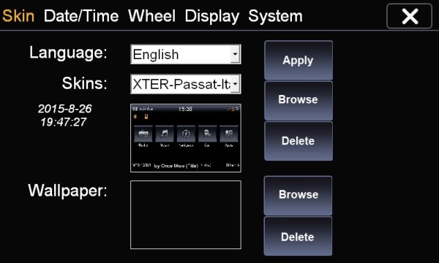
Task: Click the Car icon in skin preview
Action: 207,134
